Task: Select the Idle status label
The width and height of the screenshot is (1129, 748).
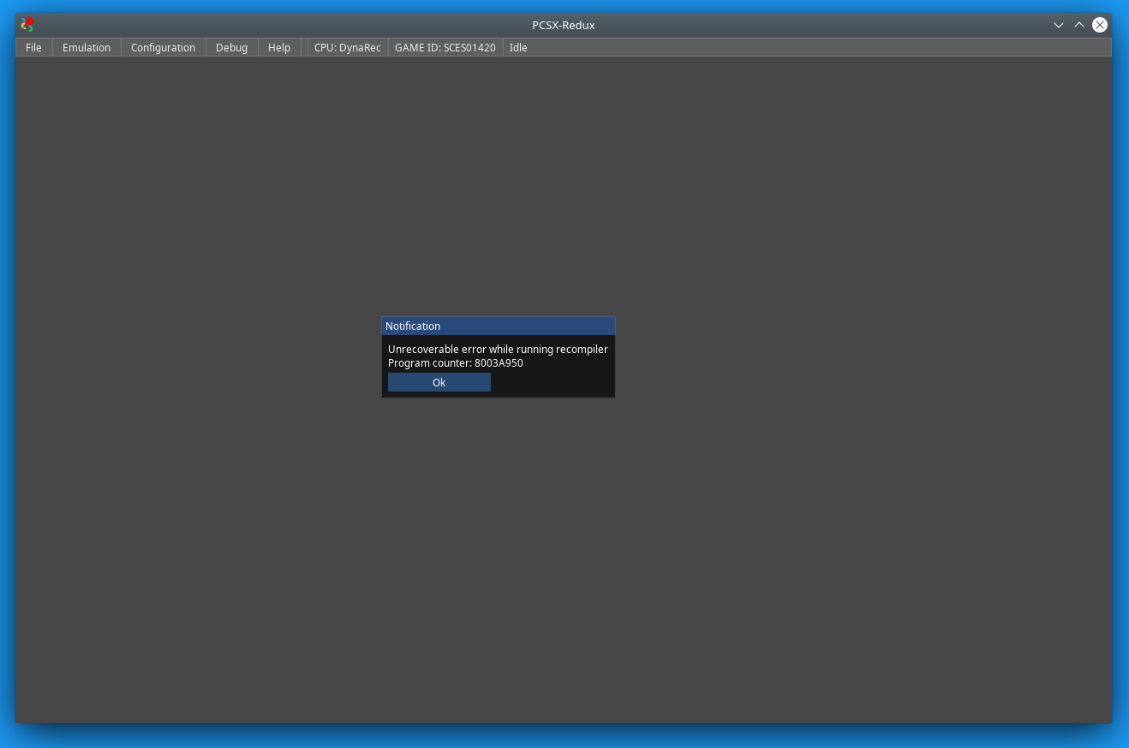Action: [518, 47]
